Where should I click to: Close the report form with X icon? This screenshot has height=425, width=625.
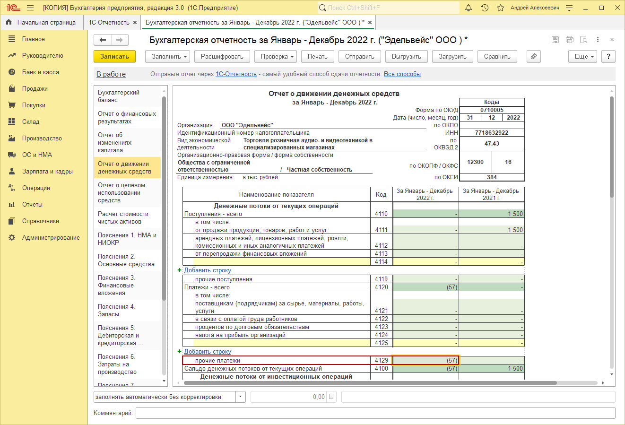(x=612, y=40)
